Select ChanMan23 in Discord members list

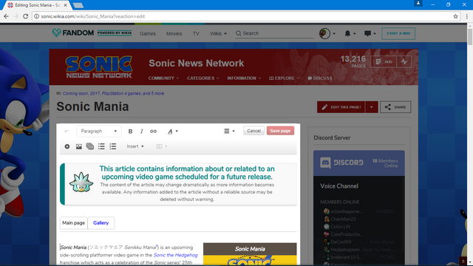tap(343, 219)
